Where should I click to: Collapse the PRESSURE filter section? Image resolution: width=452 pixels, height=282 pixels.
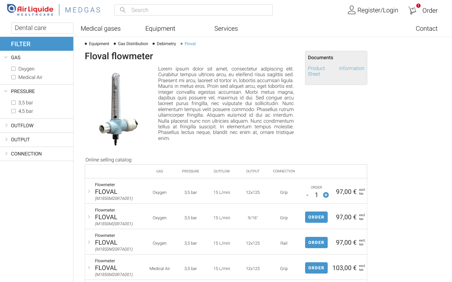point(6,91)
